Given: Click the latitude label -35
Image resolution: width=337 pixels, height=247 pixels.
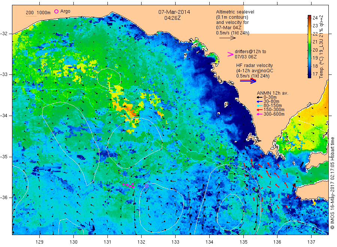Looking at the screenshot, I should 4,156.
